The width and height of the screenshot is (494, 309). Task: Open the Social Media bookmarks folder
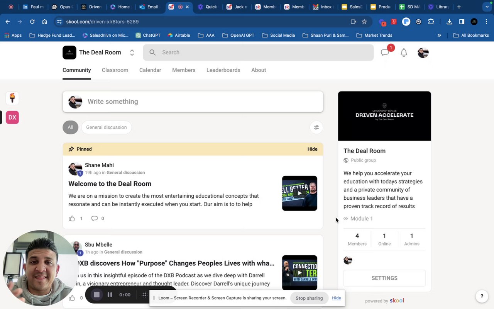(x=278, y=35)
